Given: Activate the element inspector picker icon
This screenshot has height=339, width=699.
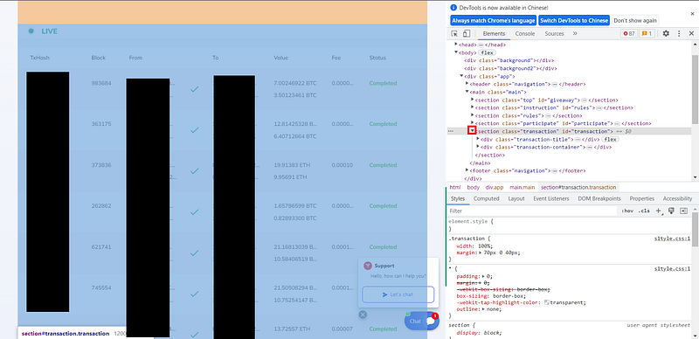Looking at the screenshot, I should click(x=454, y=33).
